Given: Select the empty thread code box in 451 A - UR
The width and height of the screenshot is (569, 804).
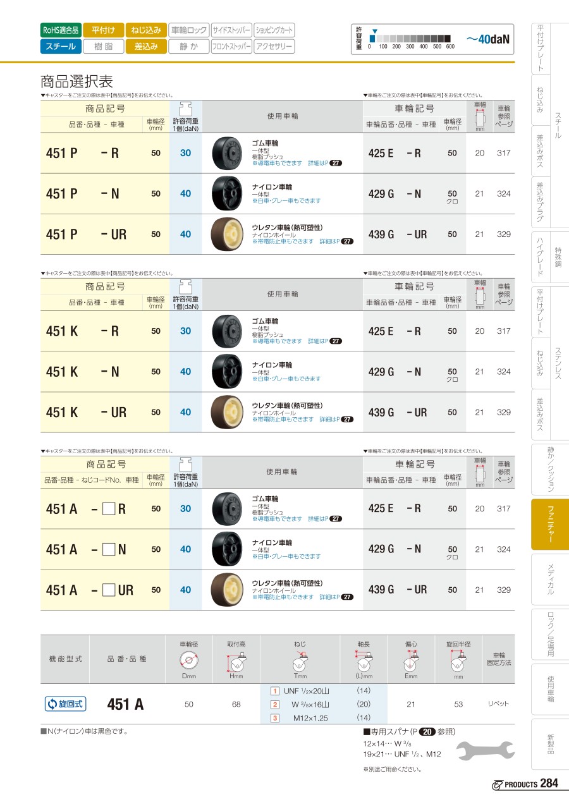Looking at the screenshot, I should 108,590.
